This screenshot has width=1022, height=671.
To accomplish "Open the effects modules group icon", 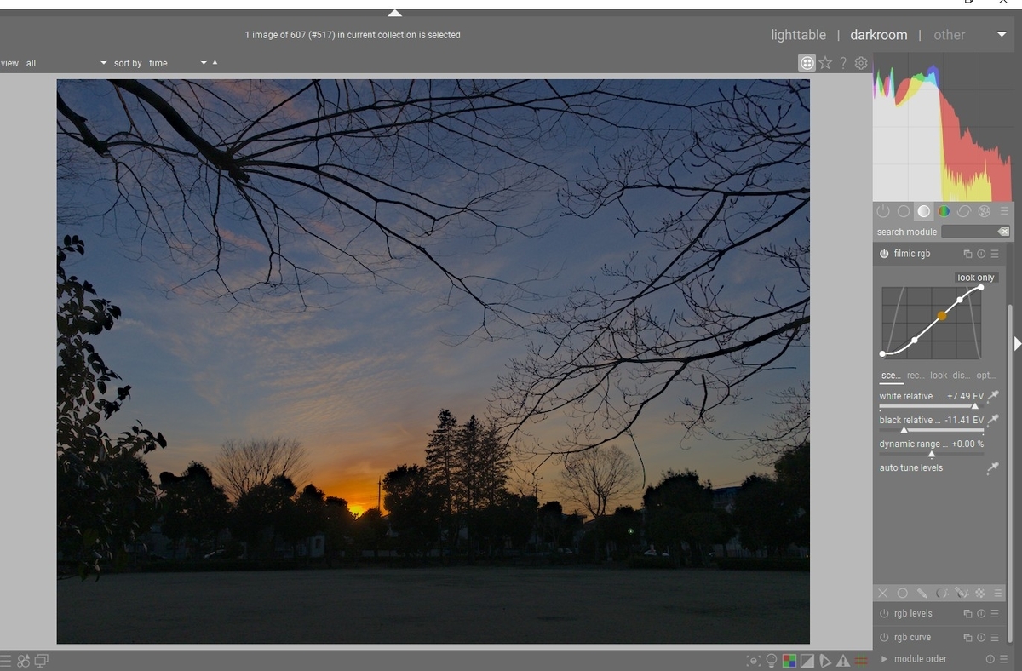I will coord(985,211).
